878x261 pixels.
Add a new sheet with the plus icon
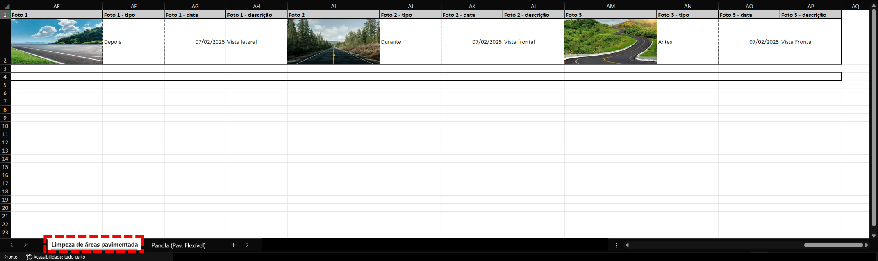(233, 245)
